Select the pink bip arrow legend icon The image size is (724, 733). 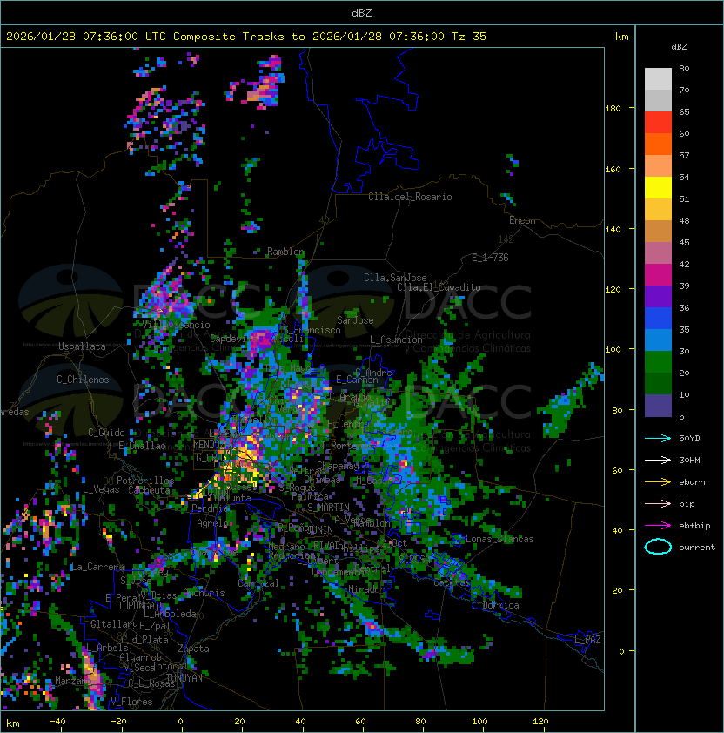point(658,503)
